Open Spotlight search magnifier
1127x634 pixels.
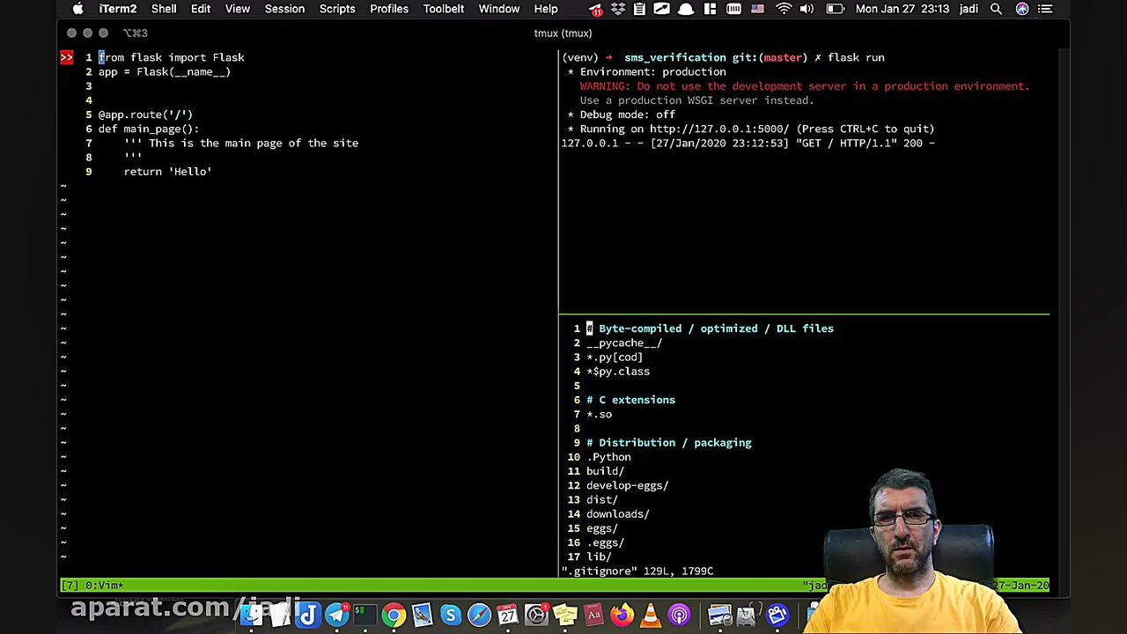(x=996, y=9)
